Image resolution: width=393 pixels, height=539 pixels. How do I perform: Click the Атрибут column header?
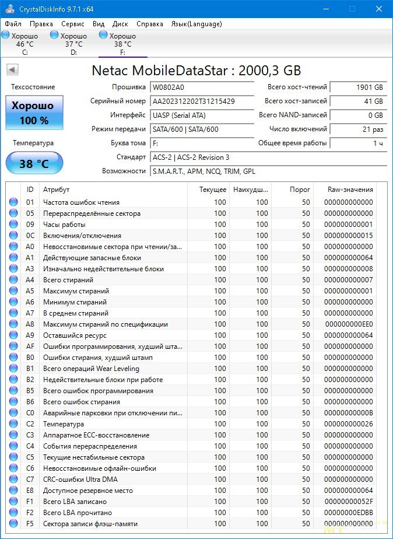click(113, 190)
